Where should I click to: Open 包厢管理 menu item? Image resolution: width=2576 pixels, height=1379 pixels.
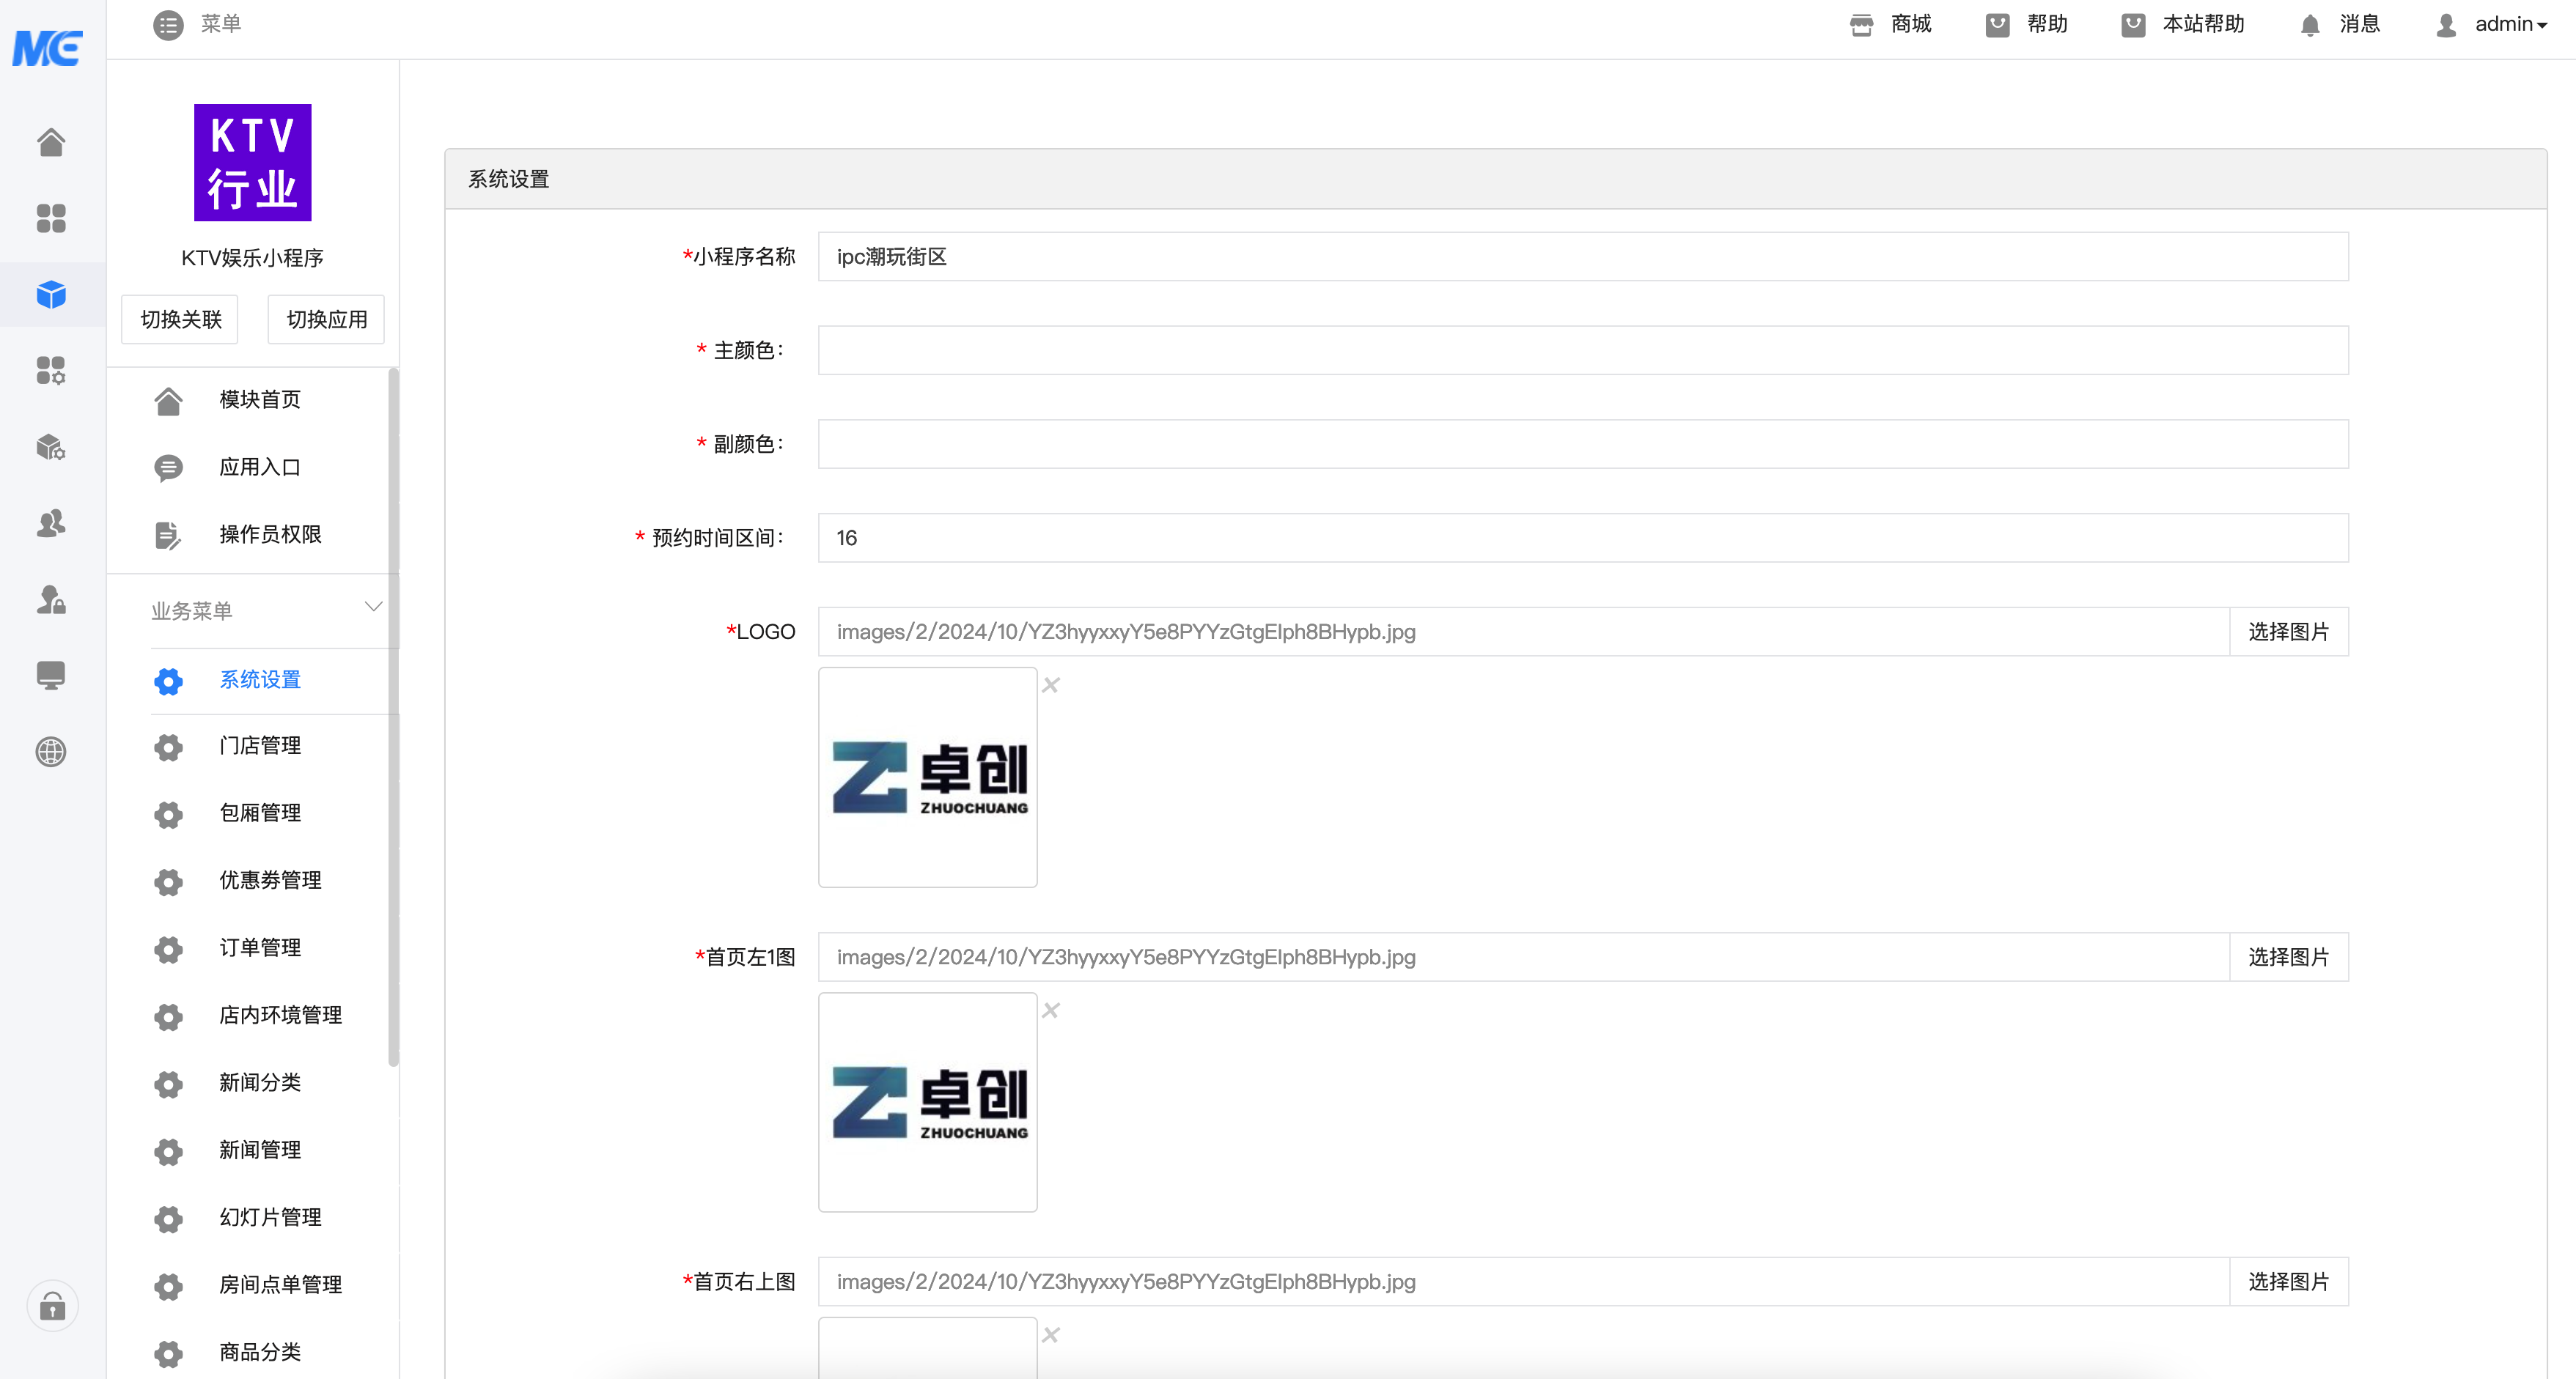tap(260, 813)
